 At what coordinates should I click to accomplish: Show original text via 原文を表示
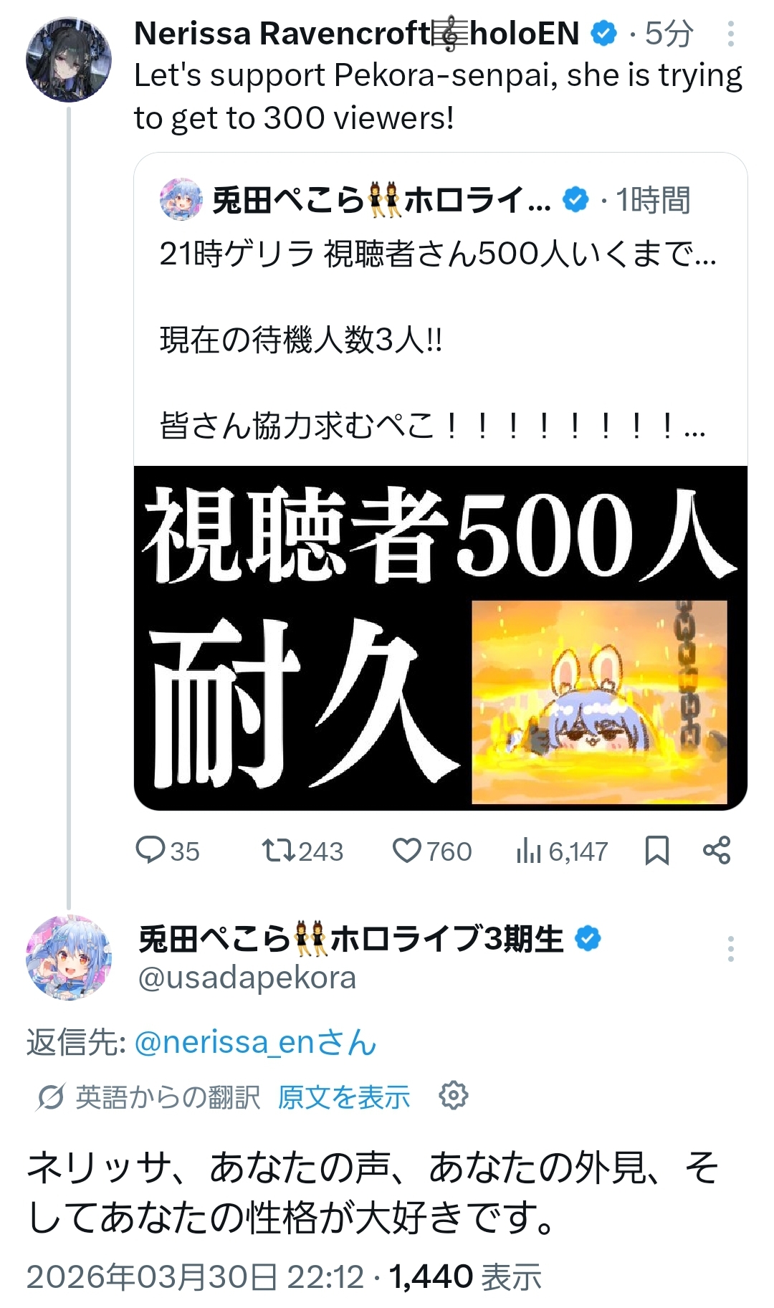pos(344,1097)
